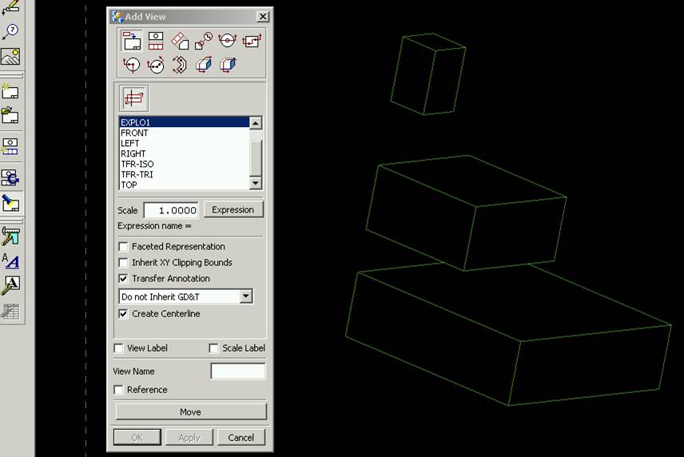Screen dimensions: 684x457
Task: Click the OK button
Action: pyautogui.click(x=137, y=438)
